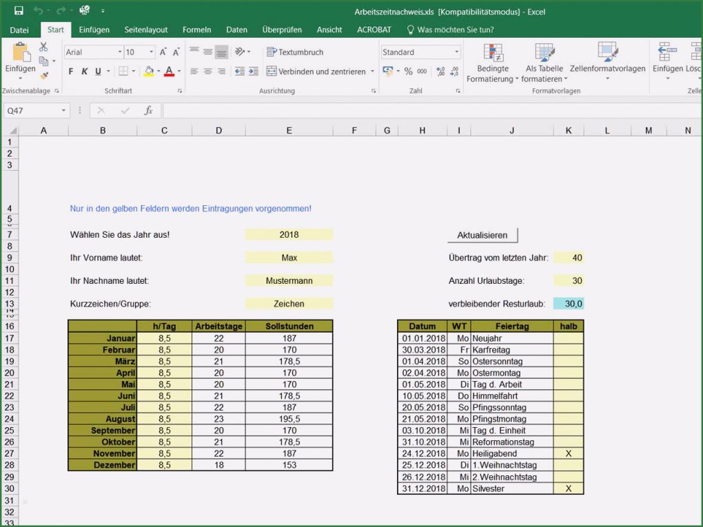
Task: Increase decimal places with the stepper icon
Action: coord(439,71)
